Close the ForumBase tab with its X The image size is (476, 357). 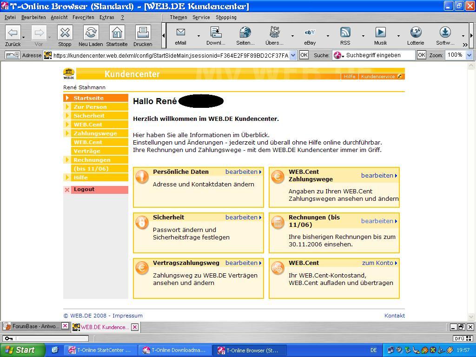click(x=65, y=326)
